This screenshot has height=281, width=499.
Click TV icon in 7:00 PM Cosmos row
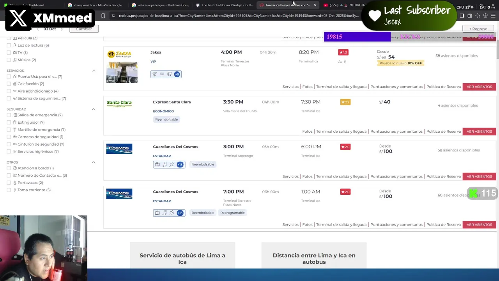(x=157, y=213)
